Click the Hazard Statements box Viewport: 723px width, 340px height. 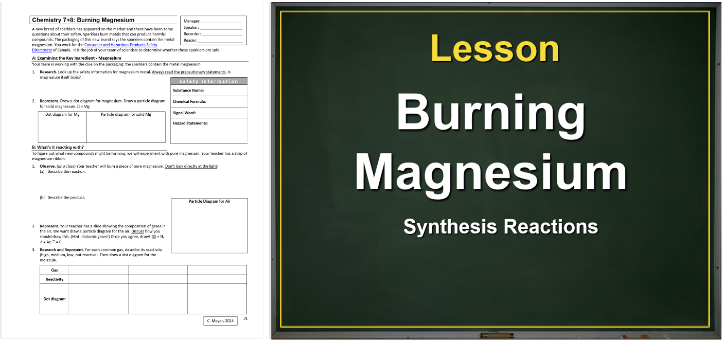point(208,131)
